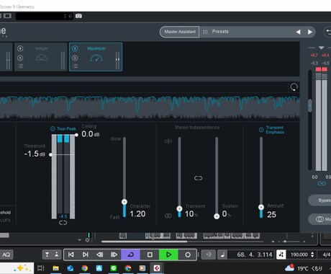Click the green Play button

(168, 255)
